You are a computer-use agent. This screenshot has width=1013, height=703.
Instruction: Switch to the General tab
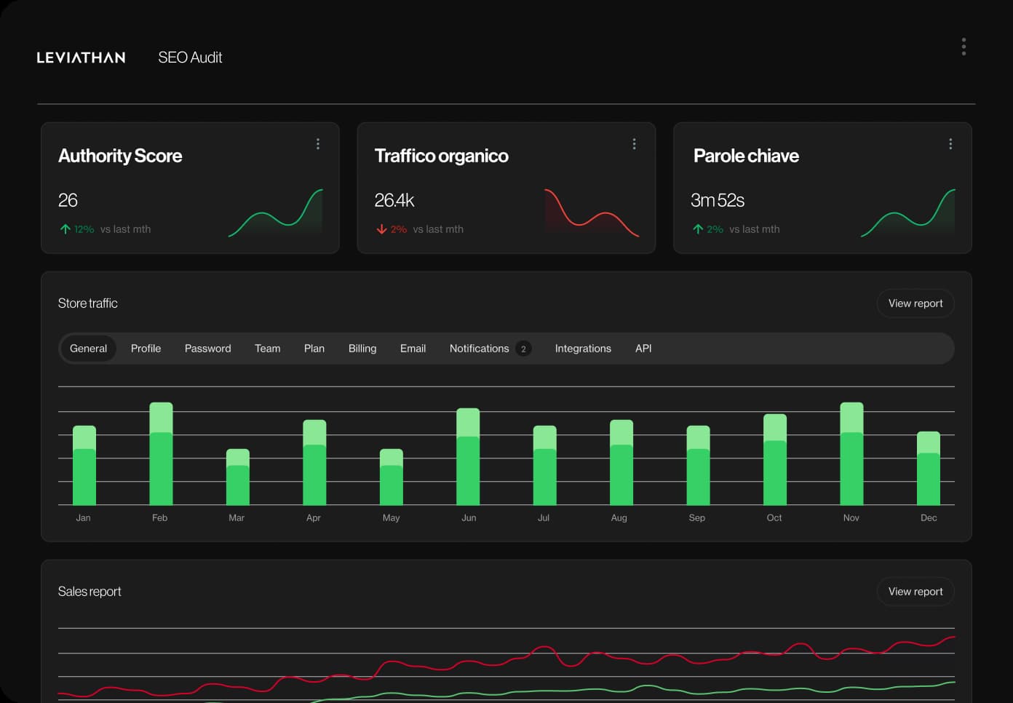[88, 349]
